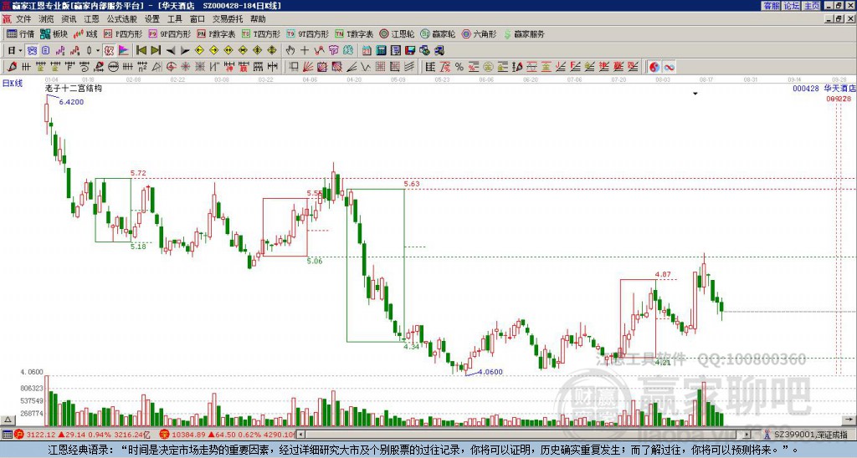
Task: Select the crosshair cursor tool
Action: click(305, 51)
